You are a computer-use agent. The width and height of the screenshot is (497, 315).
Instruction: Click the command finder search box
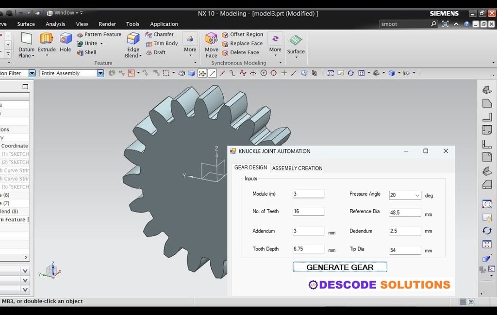(x=405, y=24)
